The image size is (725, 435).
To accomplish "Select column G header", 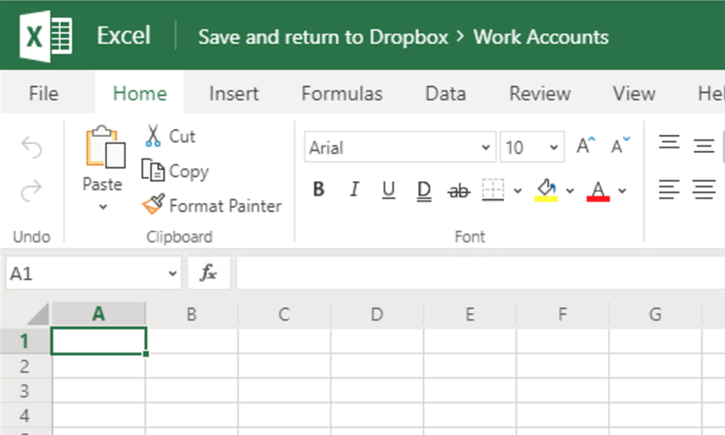I will [655, 314].
